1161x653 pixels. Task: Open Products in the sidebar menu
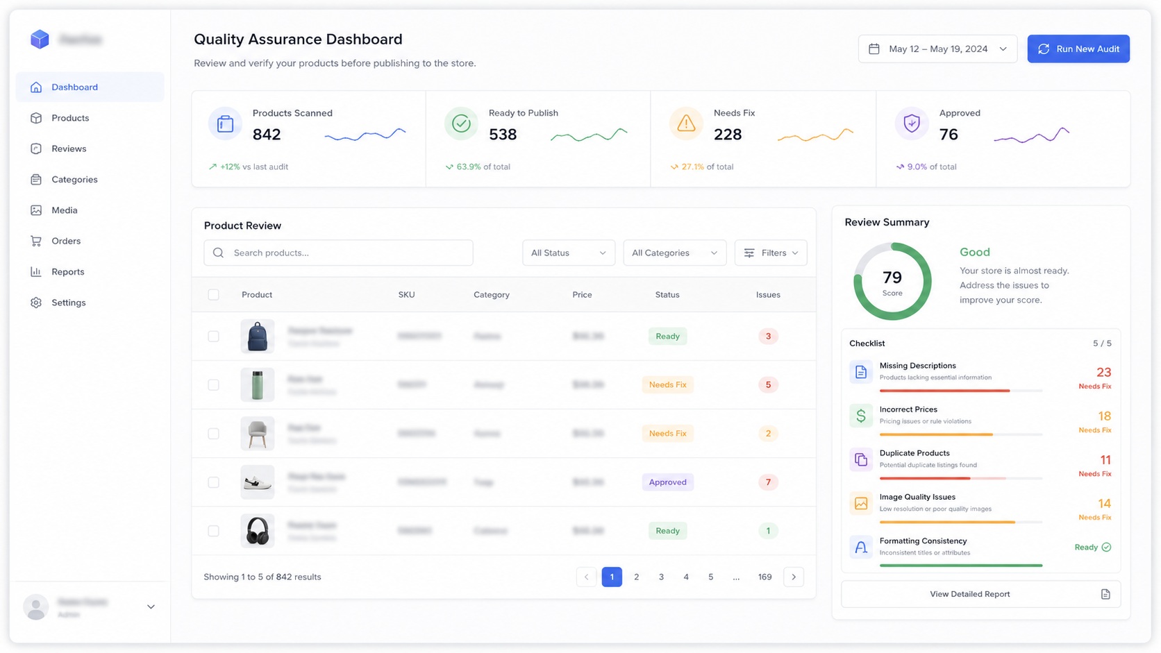pos(90,118)
